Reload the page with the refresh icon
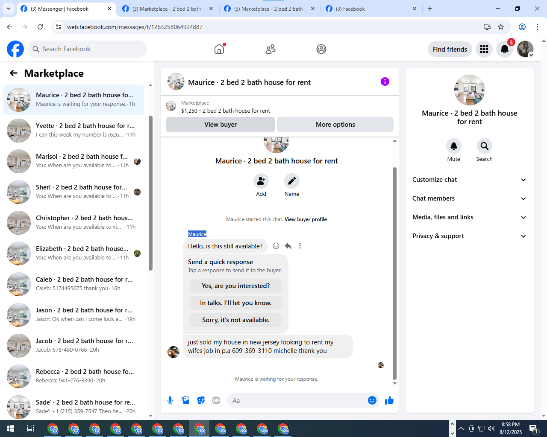This screenshot has width=547, height=437. 40,27
